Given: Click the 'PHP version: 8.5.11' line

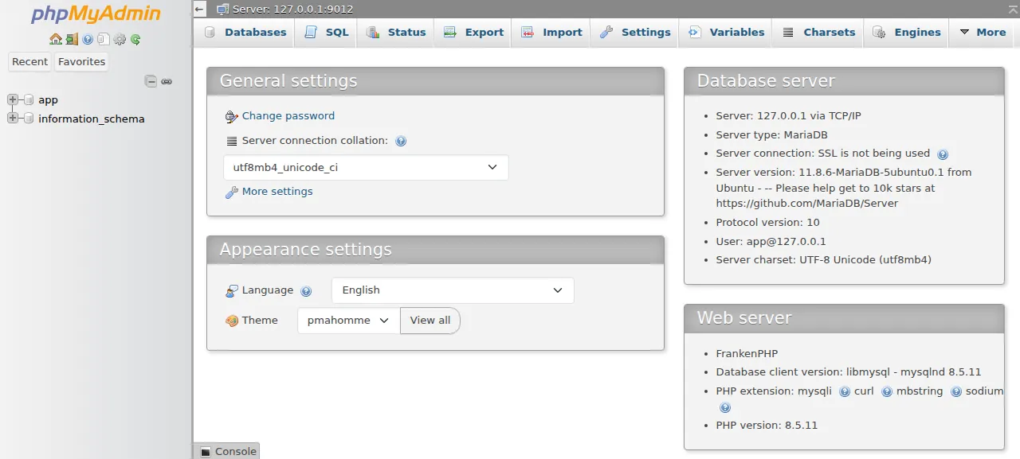Looking at the screenshot, I should 767,425.
